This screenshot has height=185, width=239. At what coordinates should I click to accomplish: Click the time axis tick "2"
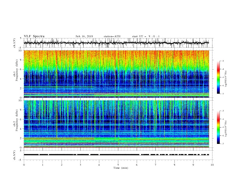(62, 165)
